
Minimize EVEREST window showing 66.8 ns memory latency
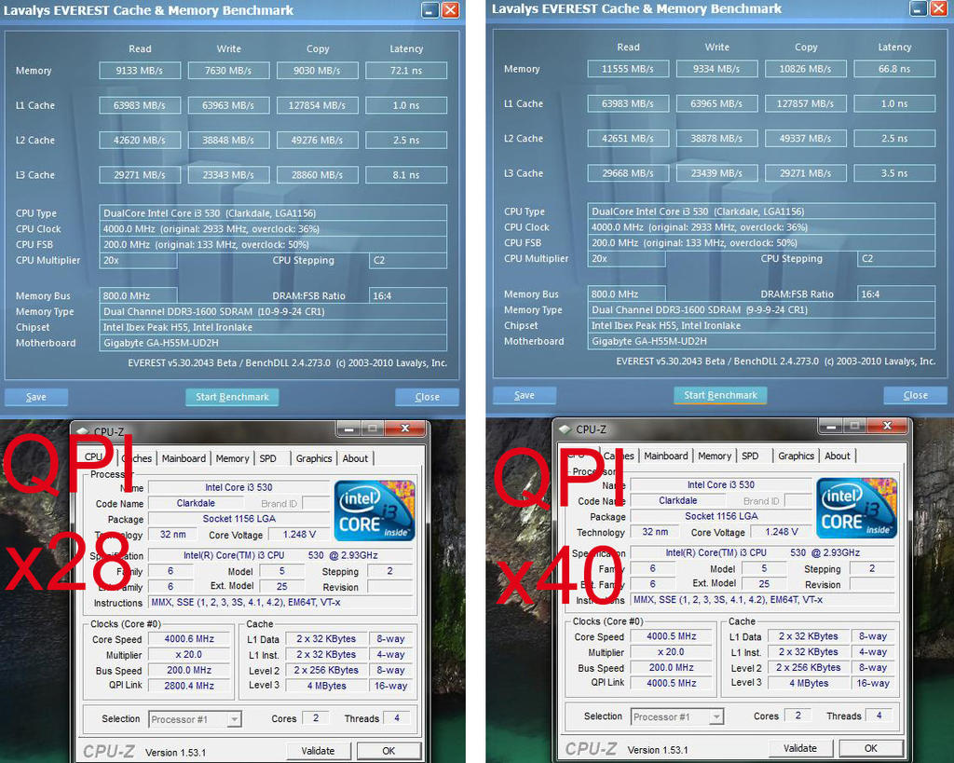pyautogui.click(x=919, y=8)
